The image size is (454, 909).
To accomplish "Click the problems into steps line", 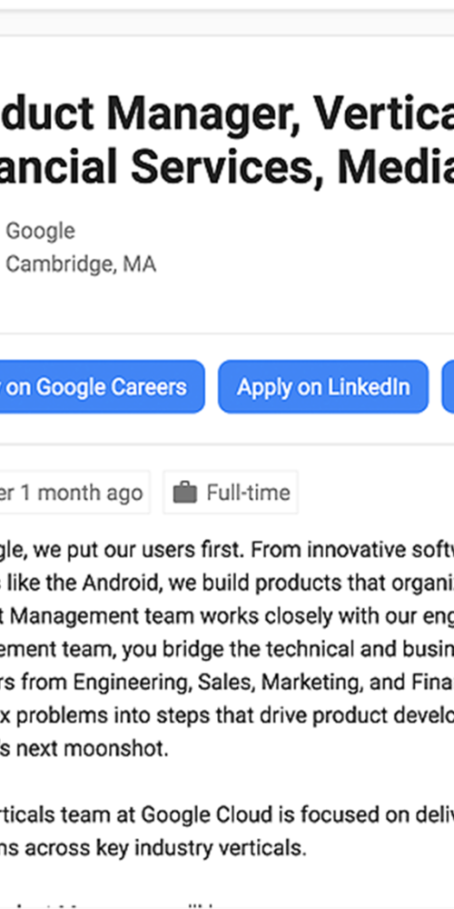I will (x=227, y=714).
